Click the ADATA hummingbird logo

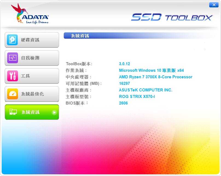click(30, 13)
